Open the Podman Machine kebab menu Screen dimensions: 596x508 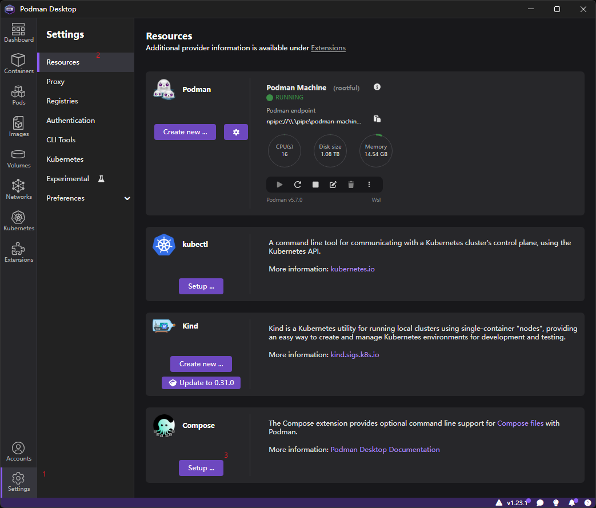click(x=369, y=184)
